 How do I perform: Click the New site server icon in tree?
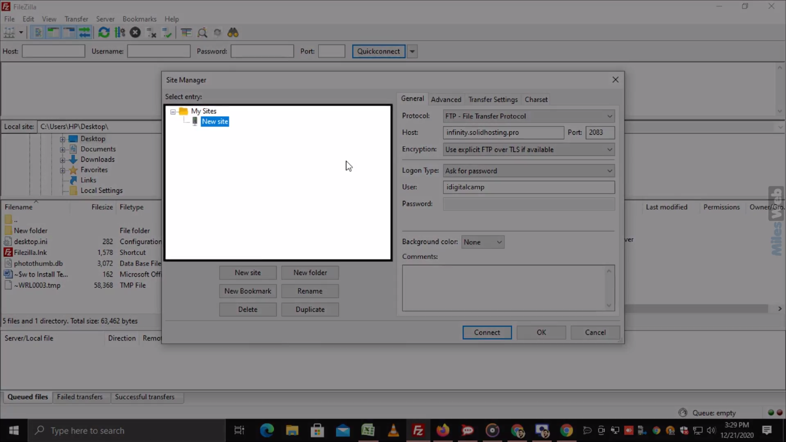pos(195,121)
